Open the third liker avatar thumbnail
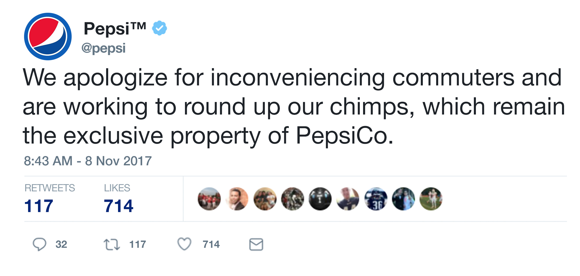The width and height of the screenshot is (580, 276). [x=265, y=199]
